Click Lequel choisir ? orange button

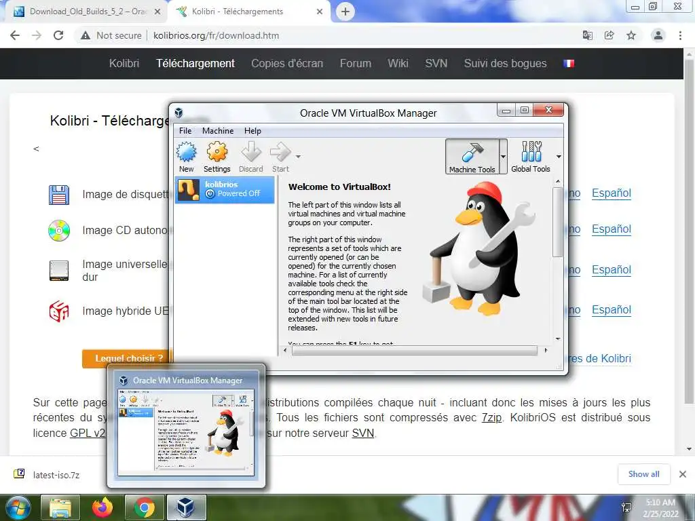(128, 358)
